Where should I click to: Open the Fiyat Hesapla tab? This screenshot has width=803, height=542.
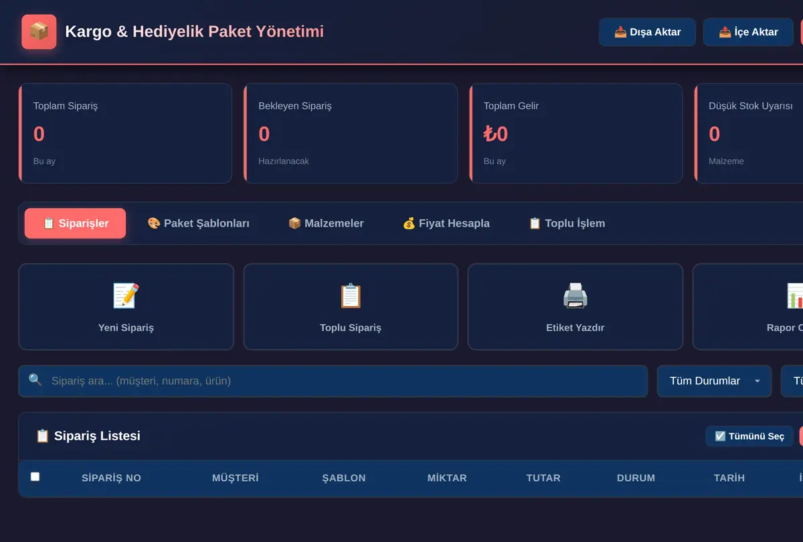coord(446,223)
